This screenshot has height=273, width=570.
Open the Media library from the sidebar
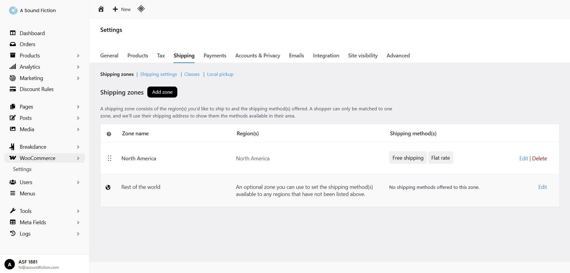pos(12,129)
